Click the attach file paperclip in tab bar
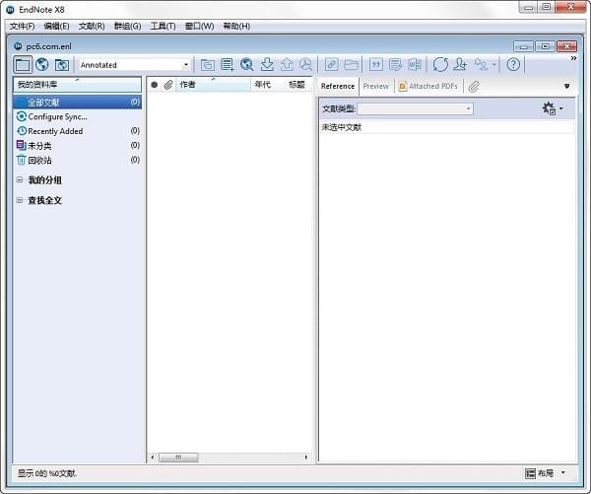The height and width of the screenshot is (494, 591). click(x=474, y=87)
